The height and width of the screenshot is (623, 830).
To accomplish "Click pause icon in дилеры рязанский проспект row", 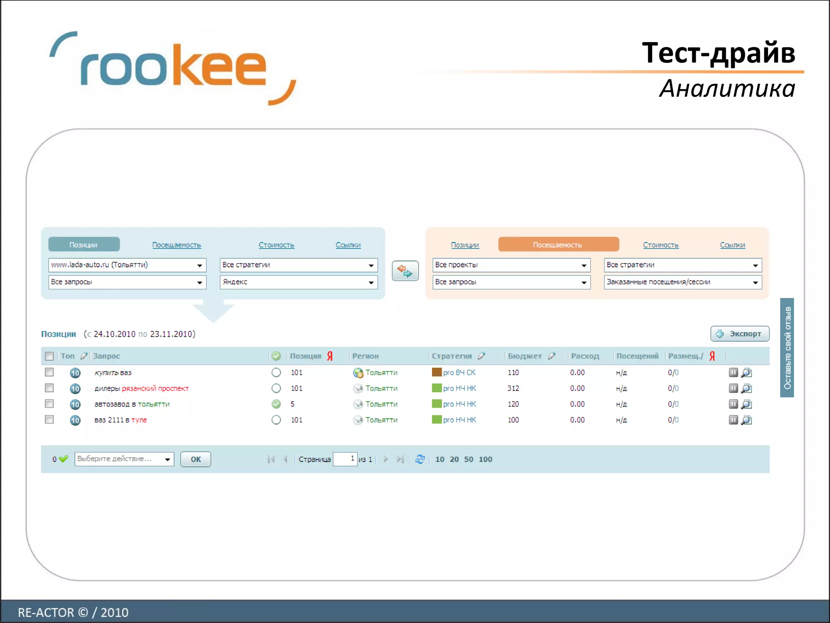I will click(733, 388).
